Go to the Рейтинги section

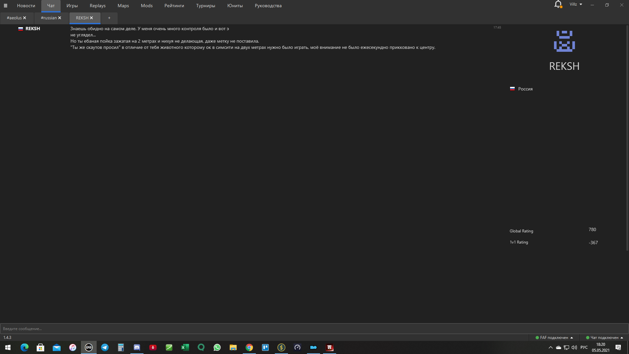point(174,6)
